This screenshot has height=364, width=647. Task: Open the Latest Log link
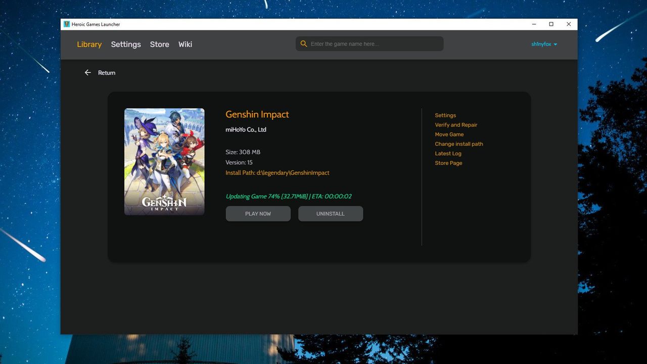(448, 154)
